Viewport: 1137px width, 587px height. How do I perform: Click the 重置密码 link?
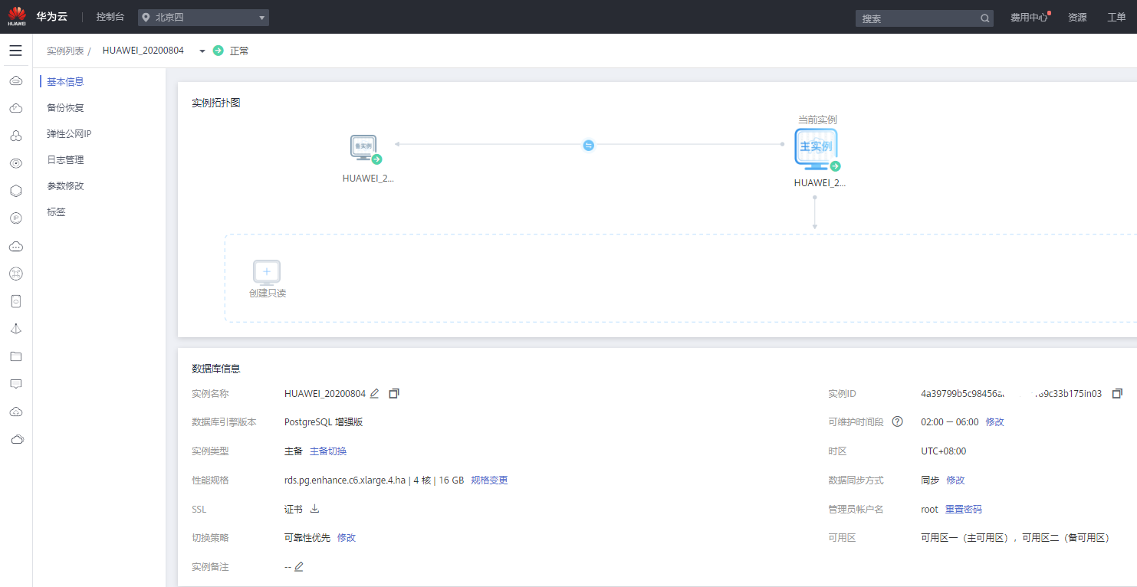pos(963,509)
